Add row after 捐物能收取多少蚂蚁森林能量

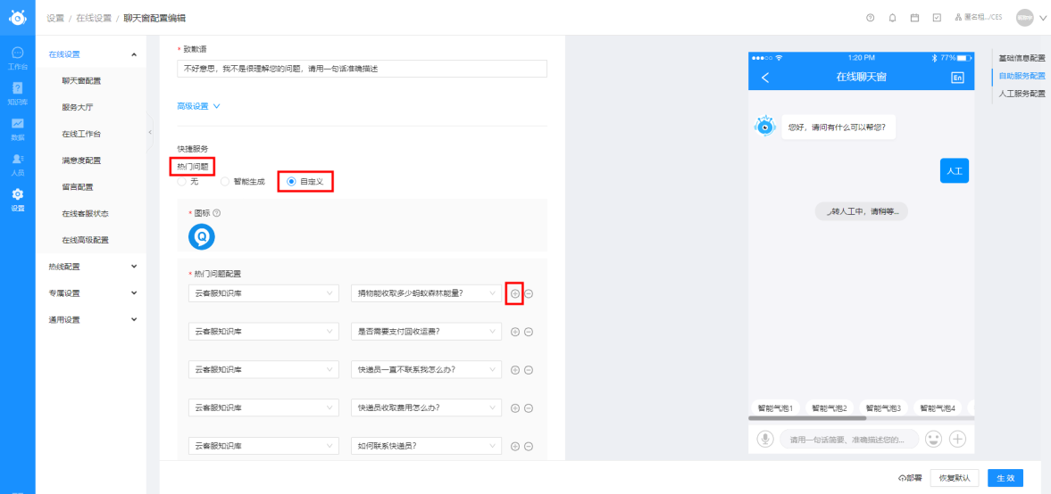[514, 293]
